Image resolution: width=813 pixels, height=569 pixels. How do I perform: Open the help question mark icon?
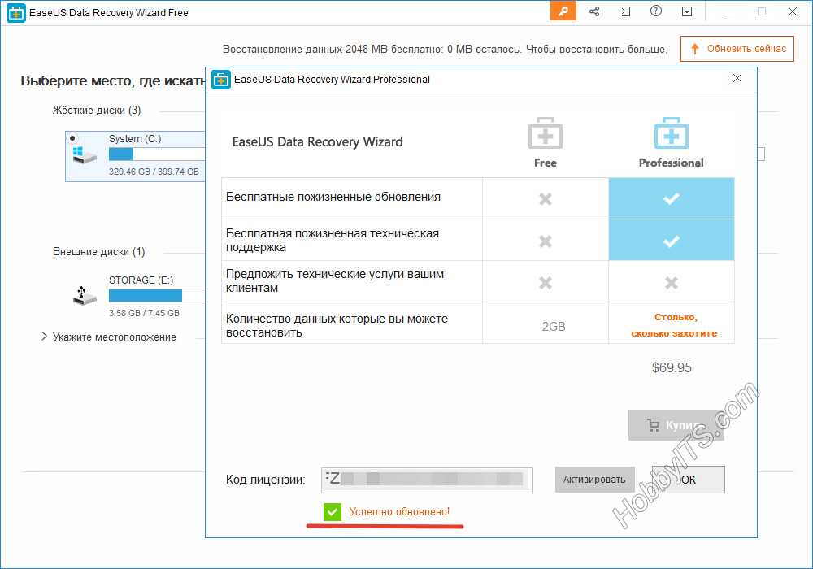[656, 11]
